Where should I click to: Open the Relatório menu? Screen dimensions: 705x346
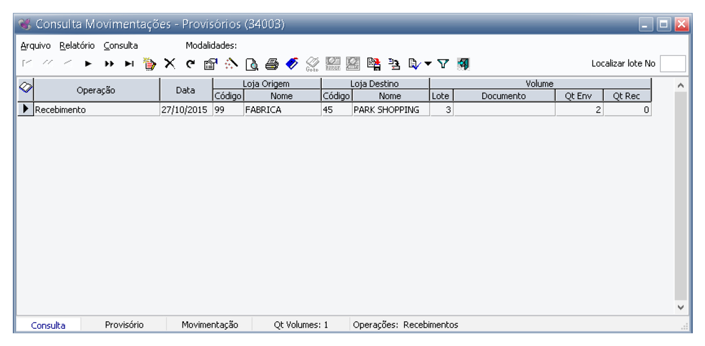coord(77,45)
